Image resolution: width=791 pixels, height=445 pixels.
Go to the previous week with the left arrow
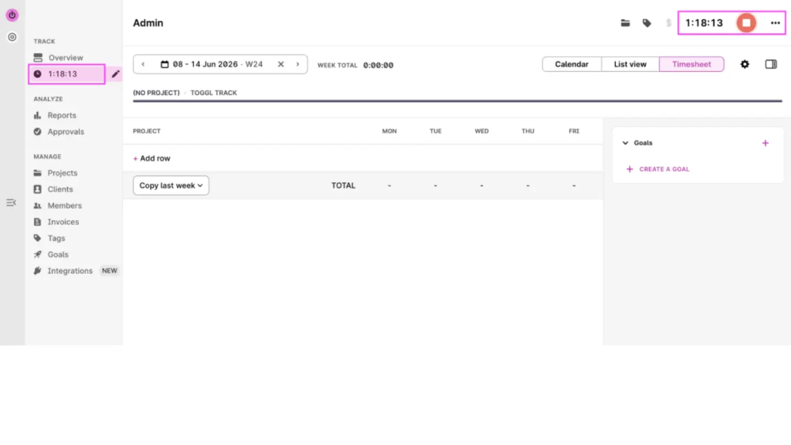click(143, 64)
